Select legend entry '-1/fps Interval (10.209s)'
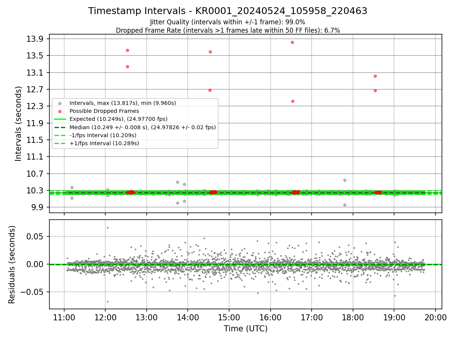Screen dimensions: 456x342 point(103,135)
